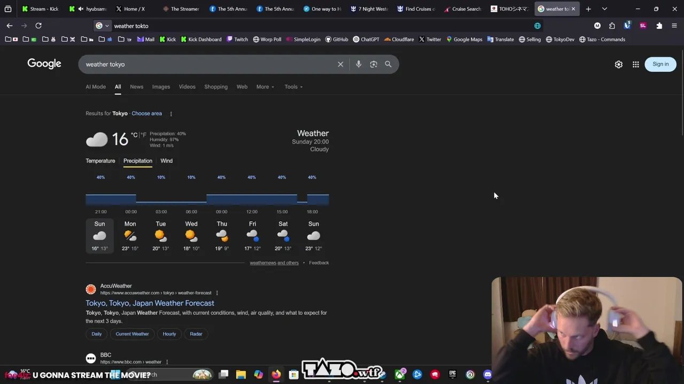The height and width of the screenshot is (384, 684).
Task: Start voice search with the microphone icon
Action: (359, 64)
